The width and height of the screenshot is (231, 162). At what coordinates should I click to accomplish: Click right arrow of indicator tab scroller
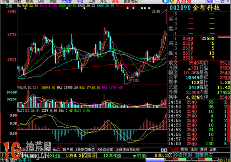click(x=165, y=150)
